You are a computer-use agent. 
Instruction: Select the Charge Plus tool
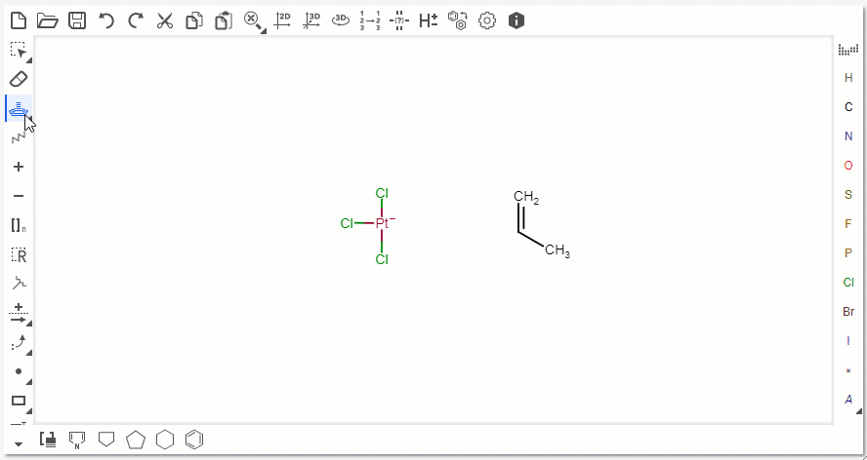(18, 167)
